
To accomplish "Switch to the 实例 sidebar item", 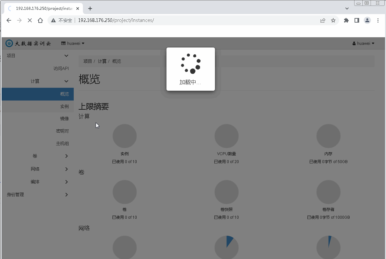I will pyautogui.click(x=64, y=106).
